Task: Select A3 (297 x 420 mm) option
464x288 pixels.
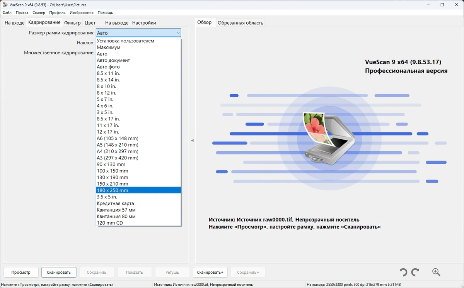Action: pos(138,158)
